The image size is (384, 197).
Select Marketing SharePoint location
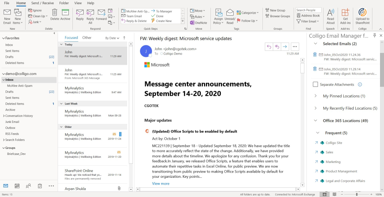pyautogui.click(x=333, y=162)
